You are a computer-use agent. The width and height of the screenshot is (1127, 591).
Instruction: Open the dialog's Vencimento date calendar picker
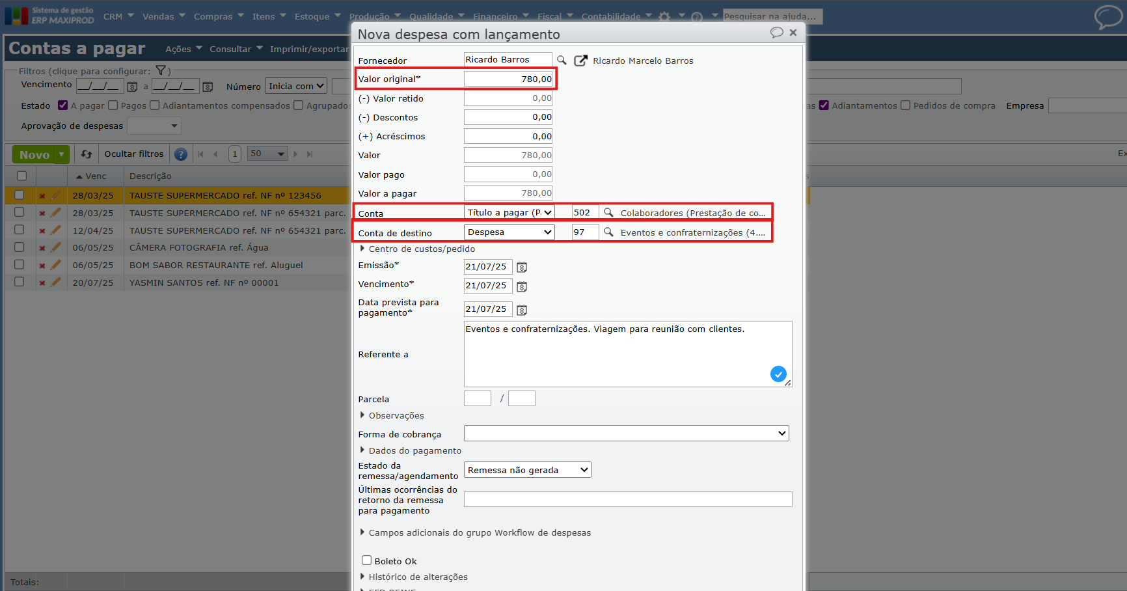pos(522,286)
